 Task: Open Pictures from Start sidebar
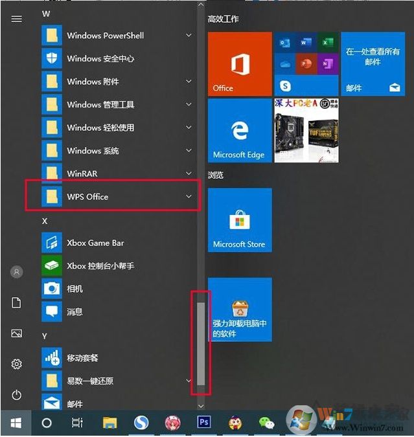[16, 333]
